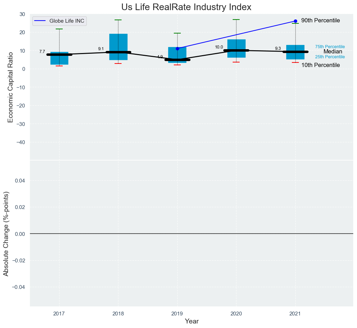This screenshot has width=357, height=328.
Task: Select Globe Life's blue data point at 2021
Action: [x=295, y=21]
